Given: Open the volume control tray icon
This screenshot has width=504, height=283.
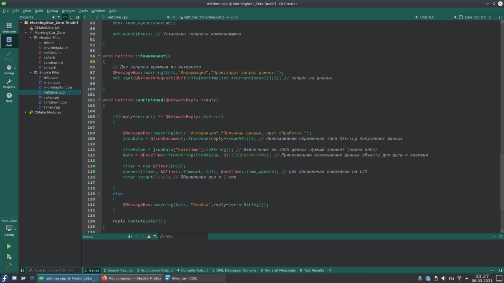Looking at the screenshot, I should click(x=443, y=278).
